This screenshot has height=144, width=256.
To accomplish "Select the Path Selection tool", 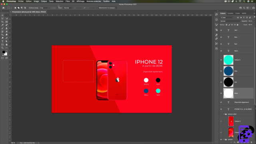I will point(6,41).
